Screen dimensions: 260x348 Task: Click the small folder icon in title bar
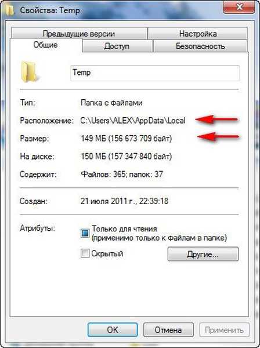click(x=9, y=9)
